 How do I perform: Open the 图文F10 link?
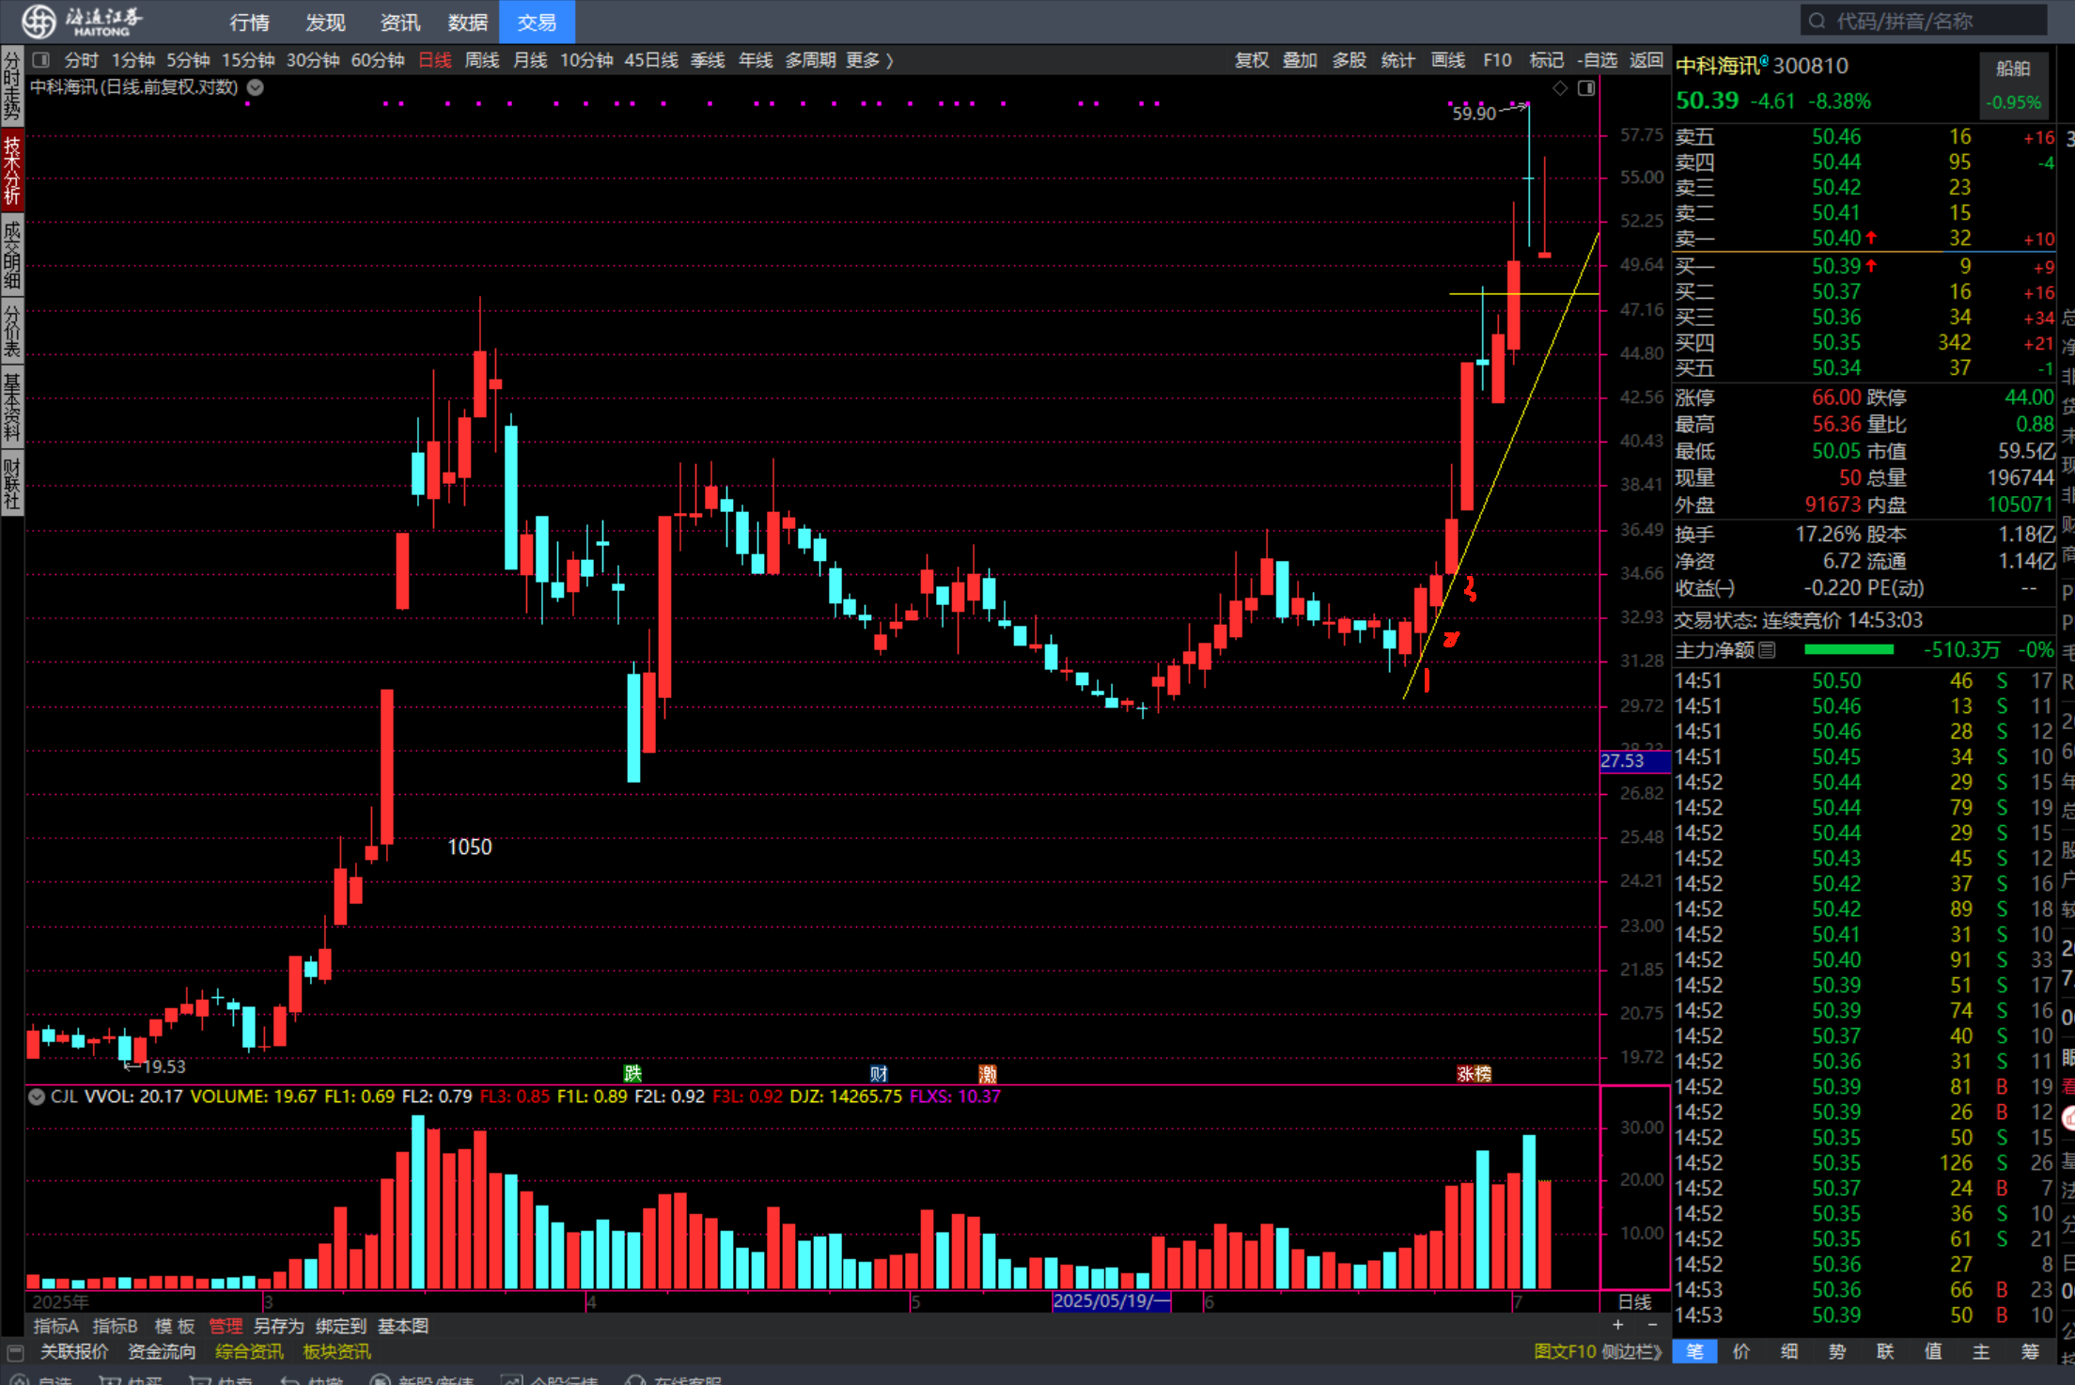tap(1565, 1351)
